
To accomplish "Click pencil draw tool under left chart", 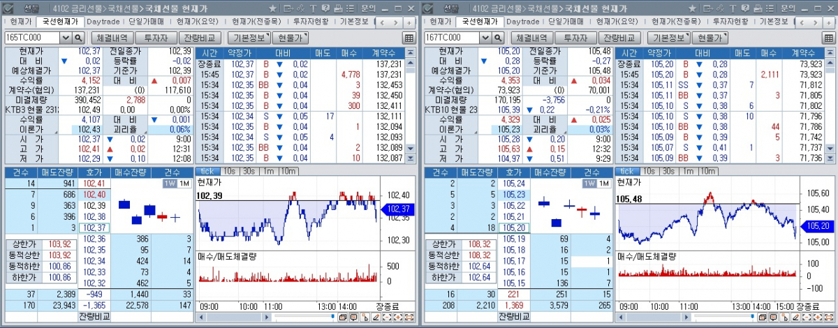I will (376, 317).
